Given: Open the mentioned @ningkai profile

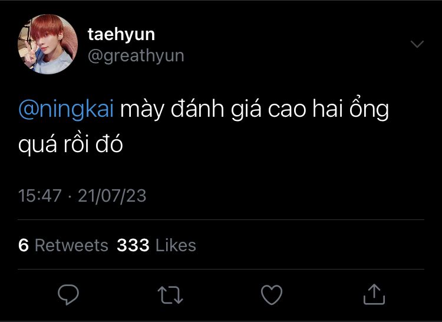Looking at the screenshot, I should pyautogui.click(x=66, y=111).
